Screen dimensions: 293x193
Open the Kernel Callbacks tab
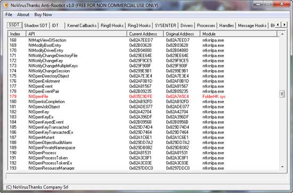82,26
